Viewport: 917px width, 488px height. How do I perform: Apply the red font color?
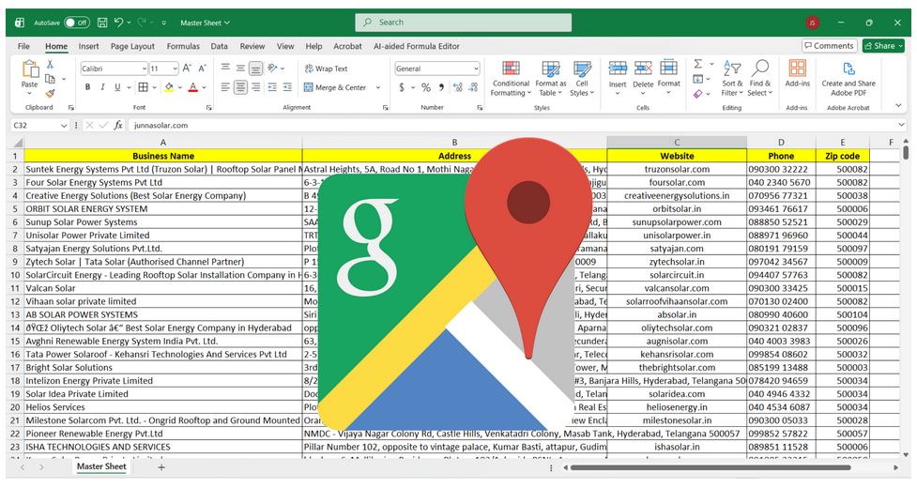193,87
